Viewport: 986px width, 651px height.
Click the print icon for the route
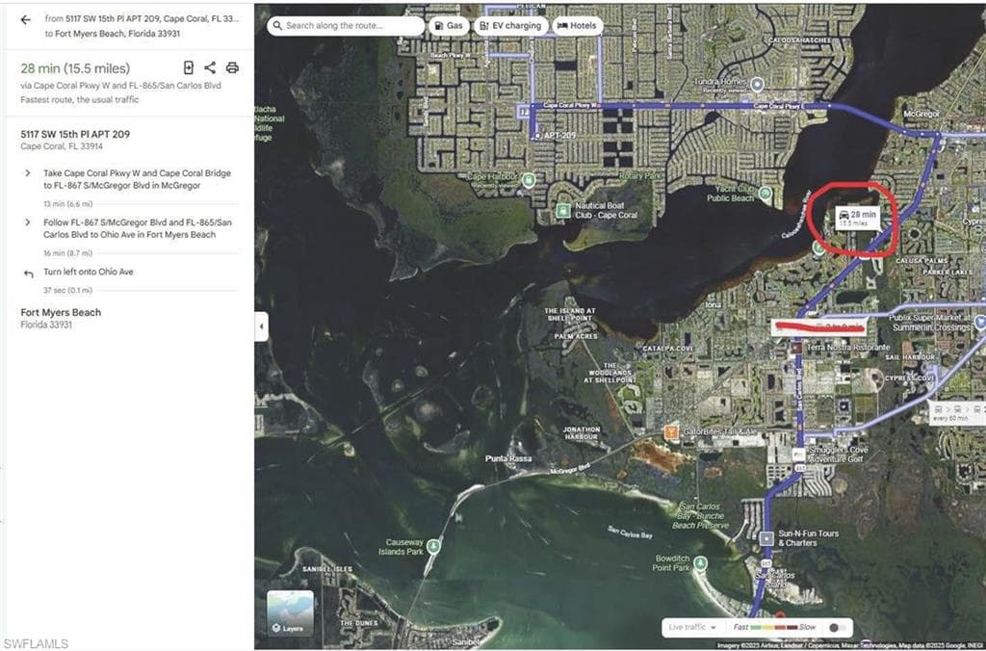[x=231, y=68]
